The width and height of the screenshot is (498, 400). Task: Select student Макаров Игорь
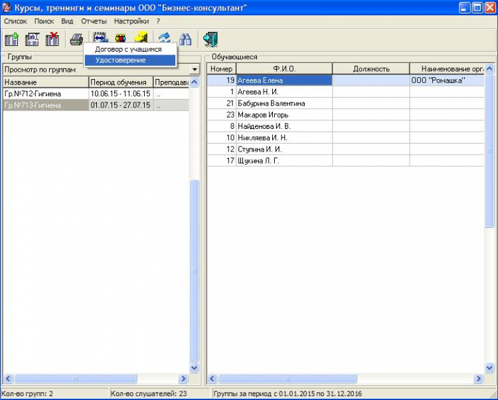pos(284,115)
